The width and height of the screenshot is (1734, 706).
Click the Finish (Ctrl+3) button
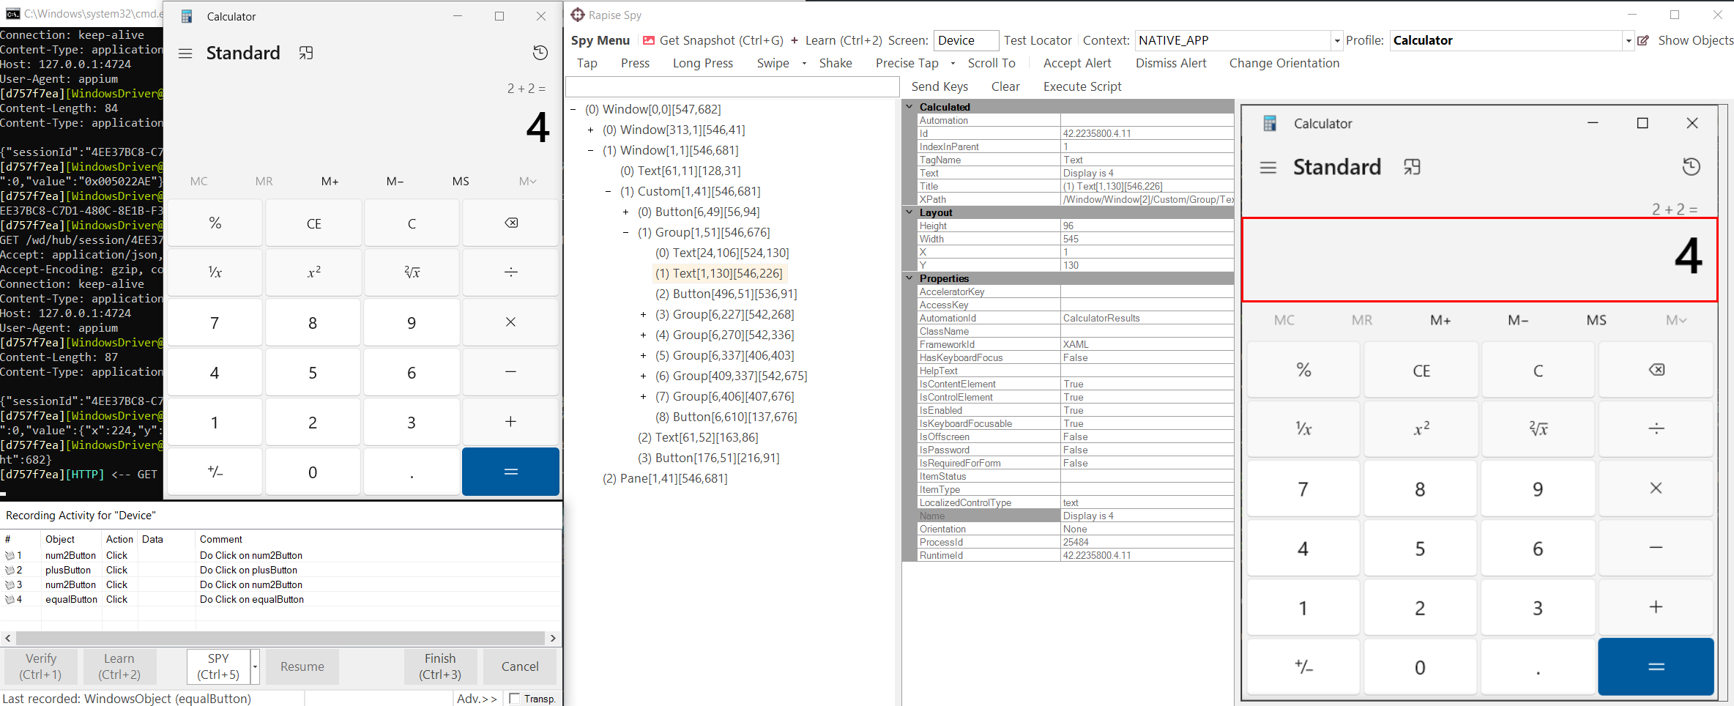click(440, 666)
